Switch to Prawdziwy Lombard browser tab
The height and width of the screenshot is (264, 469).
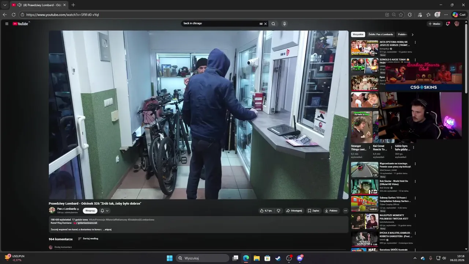pos(38,5)
